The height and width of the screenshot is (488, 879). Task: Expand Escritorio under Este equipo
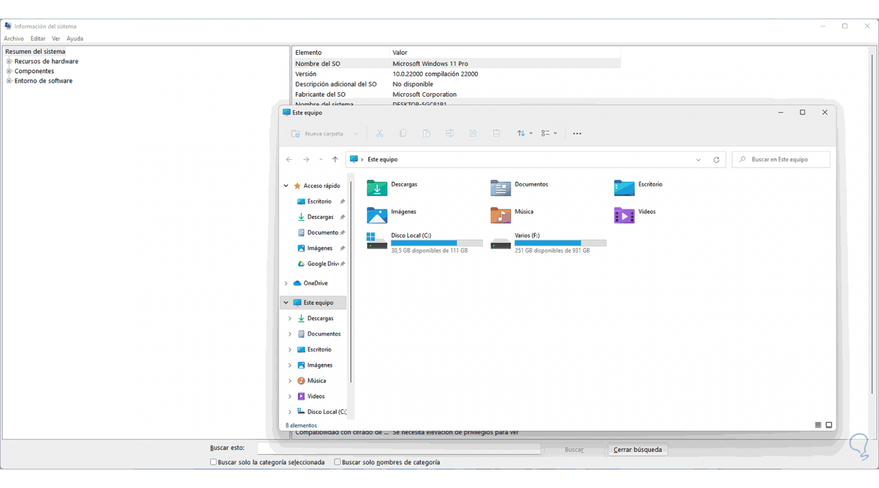click(290, 349)
